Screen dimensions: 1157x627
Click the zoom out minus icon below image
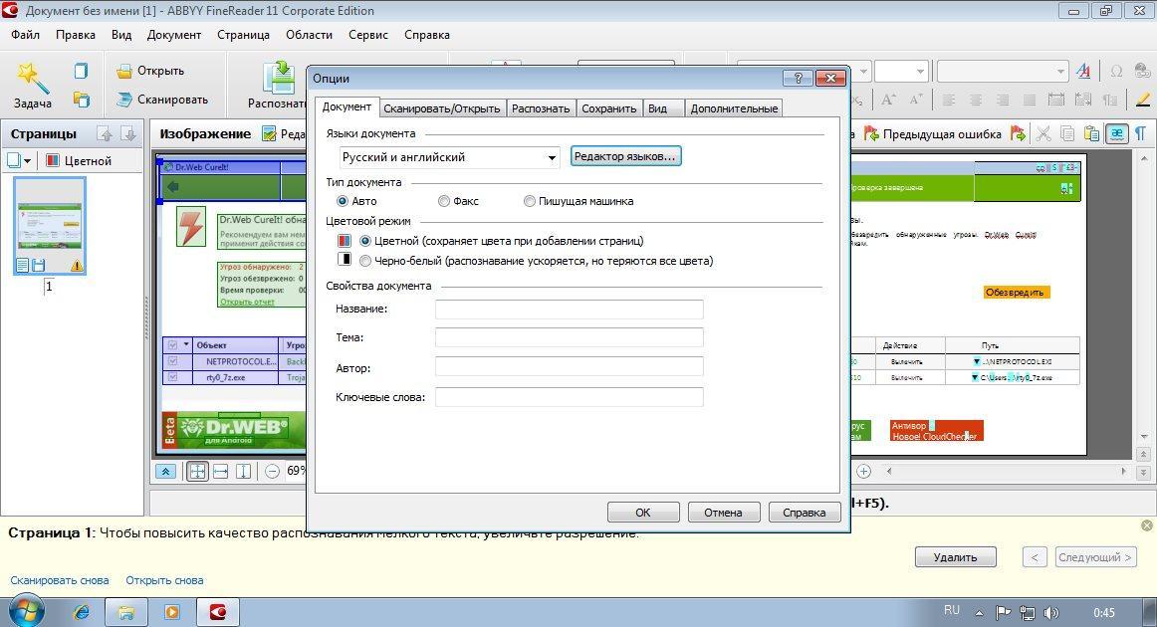tap(272, 472)
